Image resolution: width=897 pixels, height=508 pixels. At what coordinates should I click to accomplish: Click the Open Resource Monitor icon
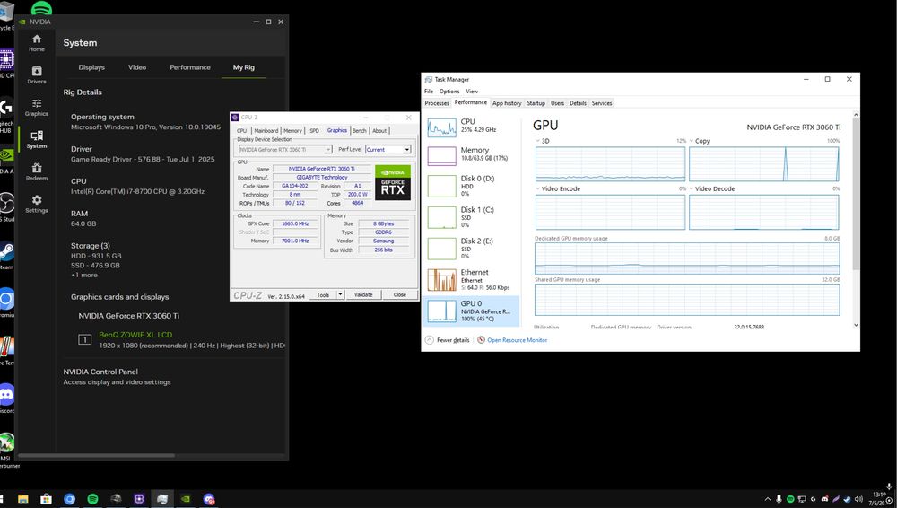point(481,339)
